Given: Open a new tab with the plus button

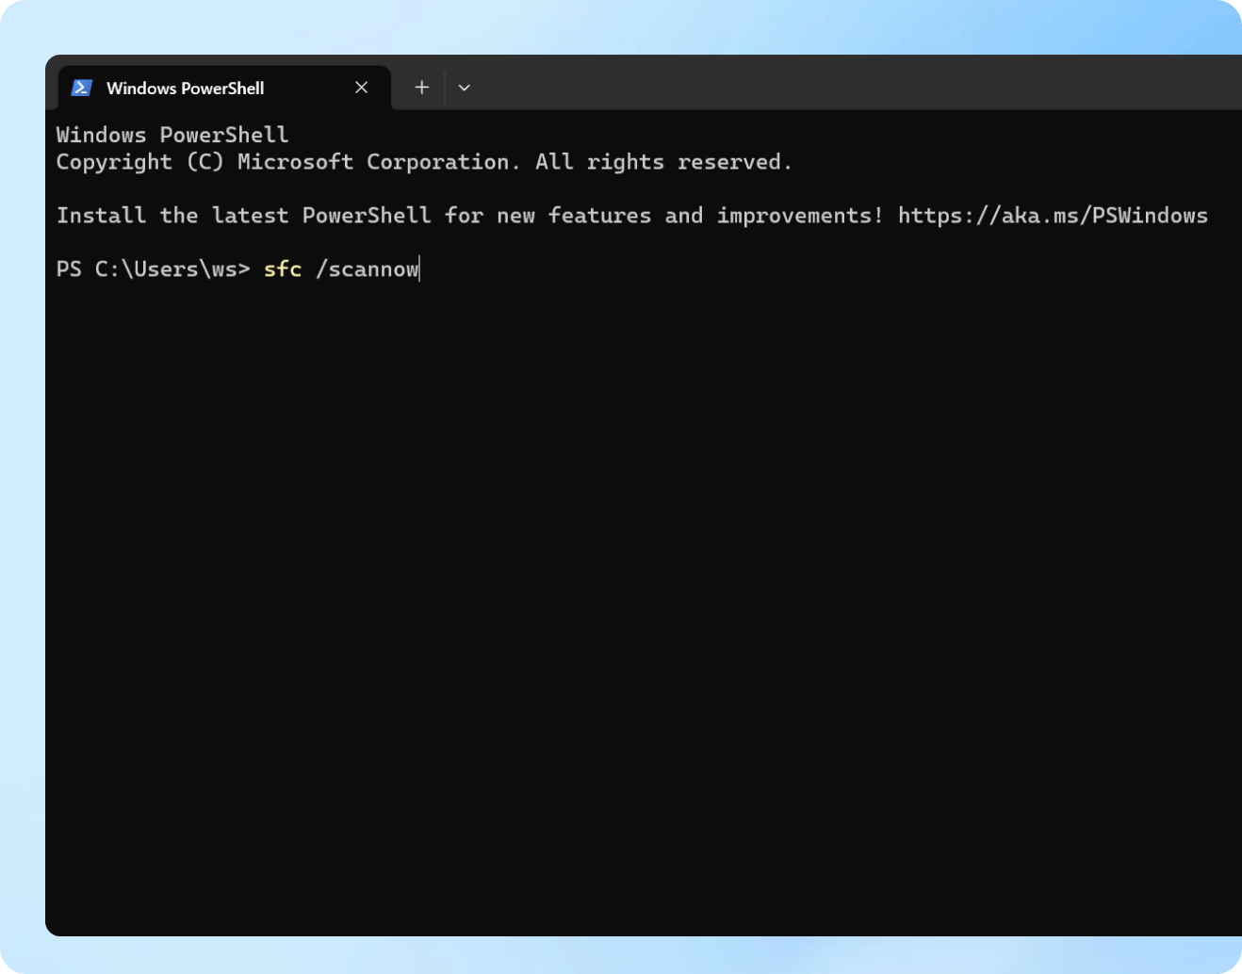Looking at the screenshot, I should click(x=422, y=88).
